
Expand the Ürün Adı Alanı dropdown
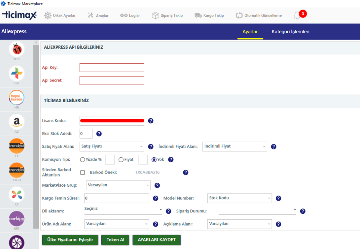pos(117,224)
